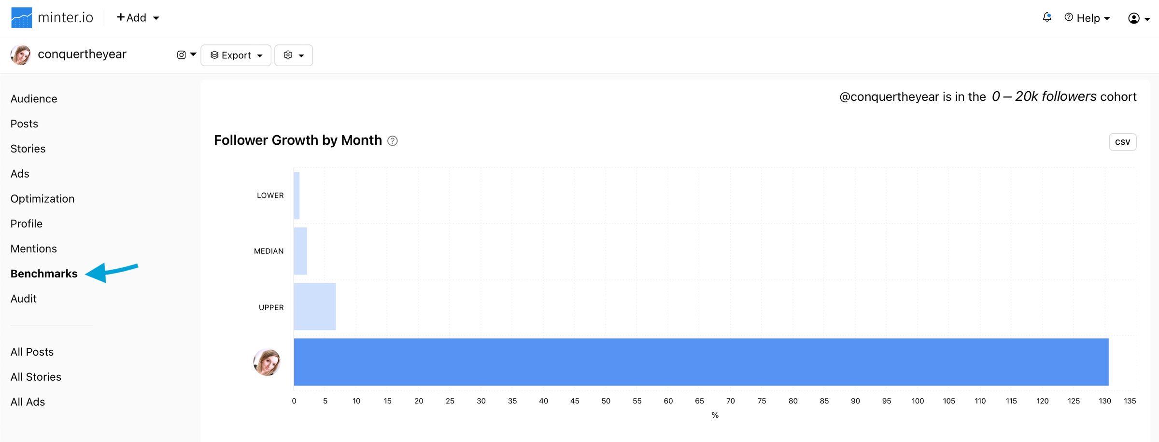1159x442 pixels.
Task: Download chart data via csv button
Action: [1122, 141]
